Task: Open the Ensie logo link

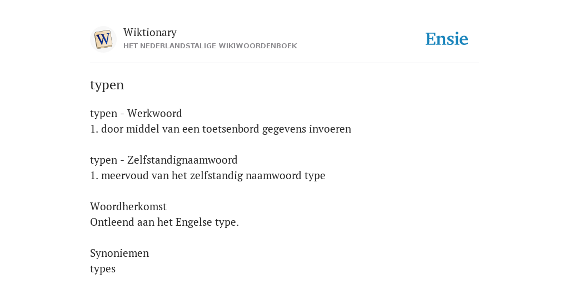Action: click(x=446, y=39)
